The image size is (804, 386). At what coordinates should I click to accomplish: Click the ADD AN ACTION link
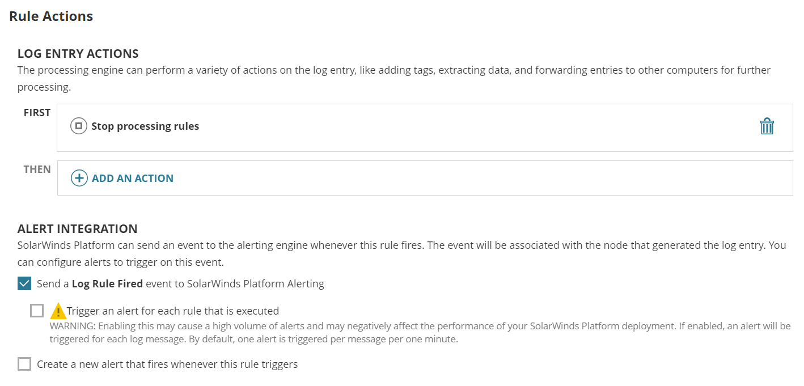133,178
